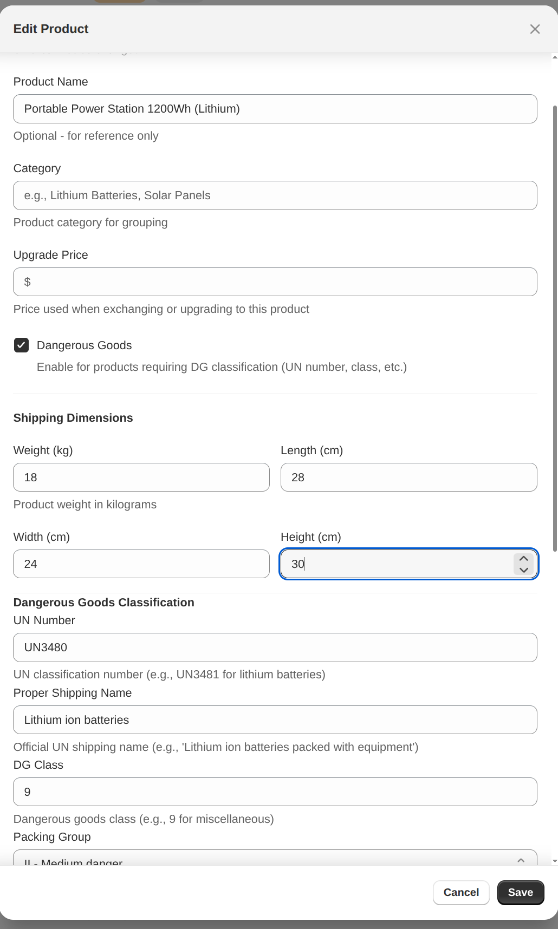Uncheck the Dangerous Goods checkbox
Image resolution: width=558 pixels, height=929 pixels.
click(x=21, y=345)
